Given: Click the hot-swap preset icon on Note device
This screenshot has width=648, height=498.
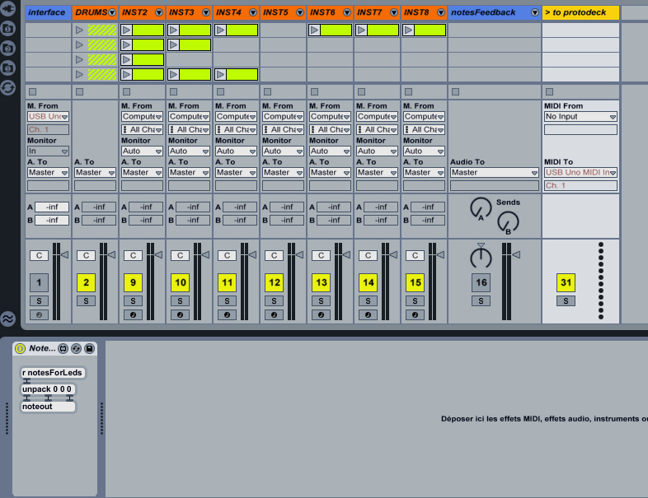Looking at the screenshot, I should click(x=76, y=349).
